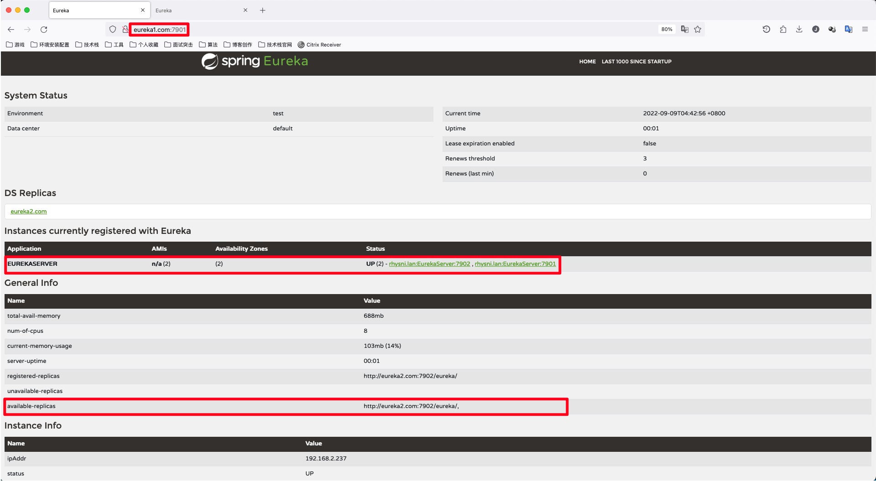The height and width of the screenshot is (481, 876).
Task: Open the downloads panel
Action: (799, 30)
